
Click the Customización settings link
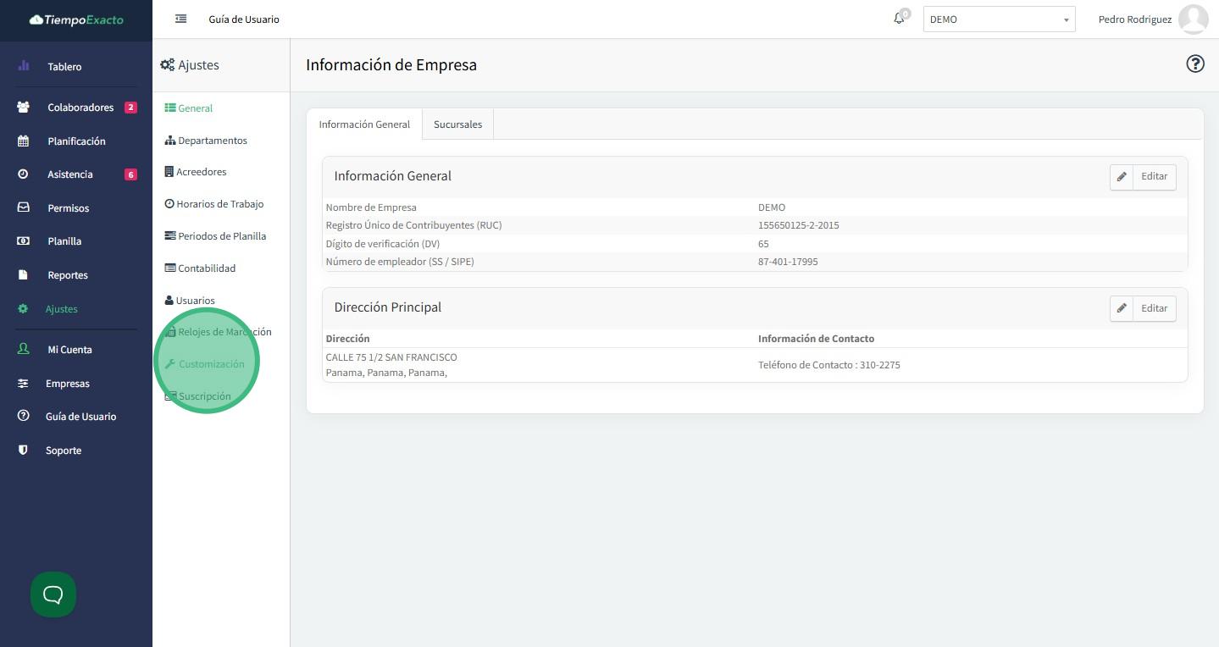click(211, 364)
